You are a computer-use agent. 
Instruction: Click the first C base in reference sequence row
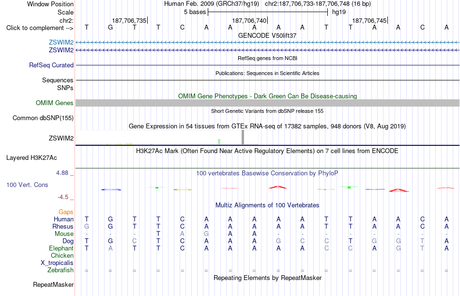[182, 28]
